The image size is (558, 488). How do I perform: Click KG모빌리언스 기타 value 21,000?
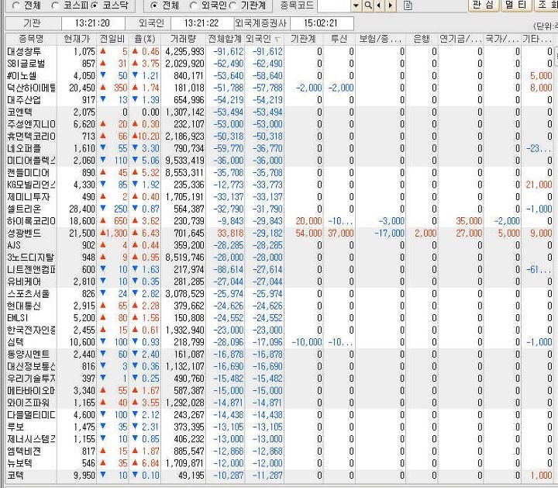(x=539, y=185)
